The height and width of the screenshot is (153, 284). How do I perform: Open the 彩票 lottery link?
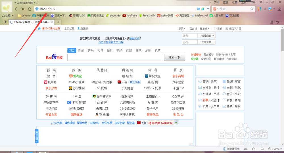pos(205,100)
